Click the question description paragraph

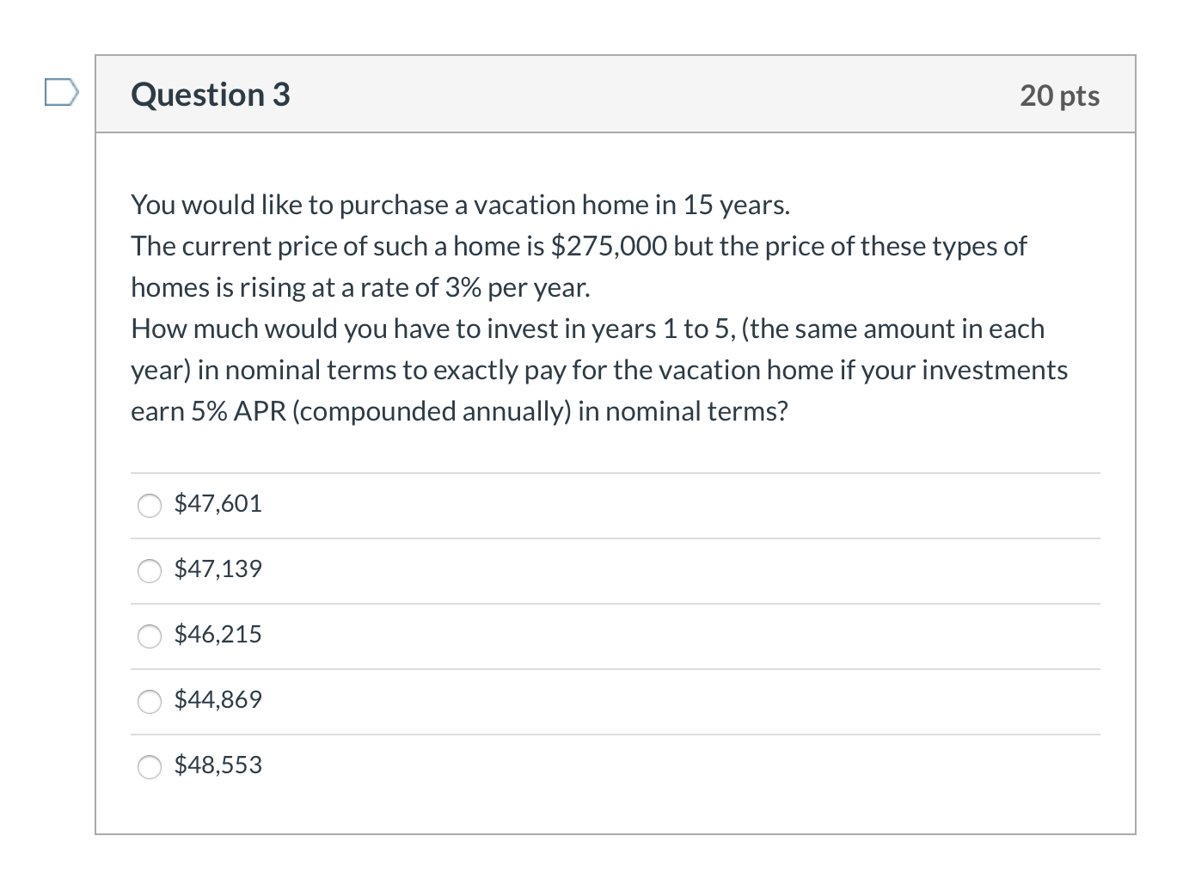click(x=599, y=307)
